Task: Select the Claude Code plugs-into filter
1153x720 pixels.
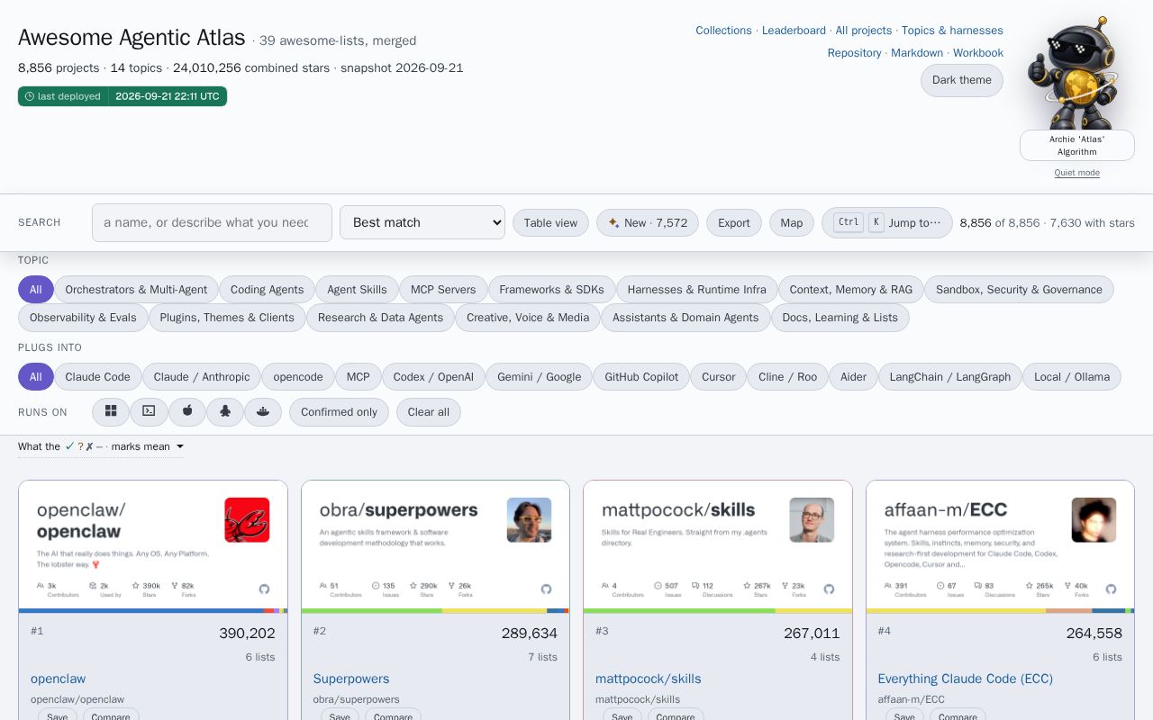Action: click(97, 377)
